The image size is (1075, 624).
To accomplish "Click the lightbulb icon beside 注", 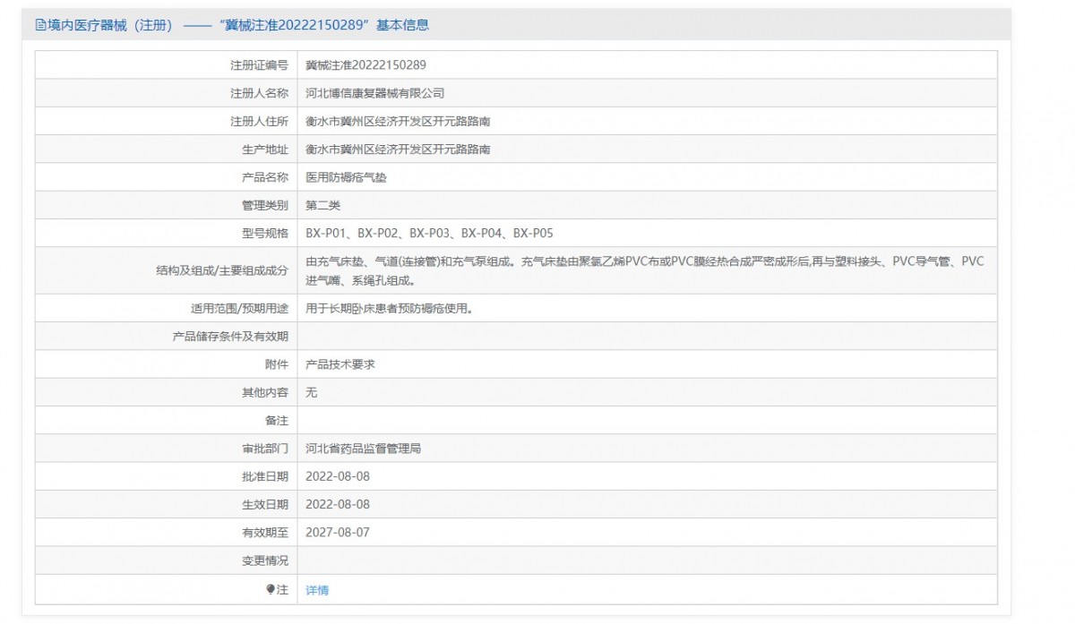I will click(271, 589).
